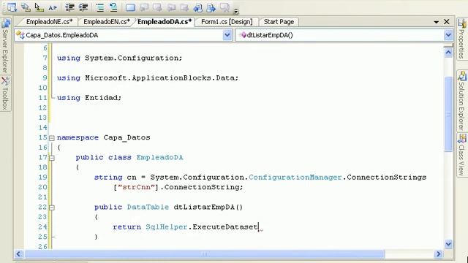The image size is (468, 263).
Task: Clear all bookmarks
Action: click(224, 7)
